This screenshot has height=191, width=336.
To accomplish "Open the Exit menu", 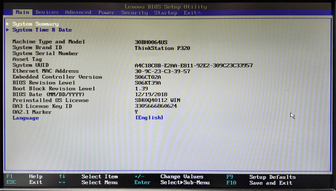I will point(190,13).
